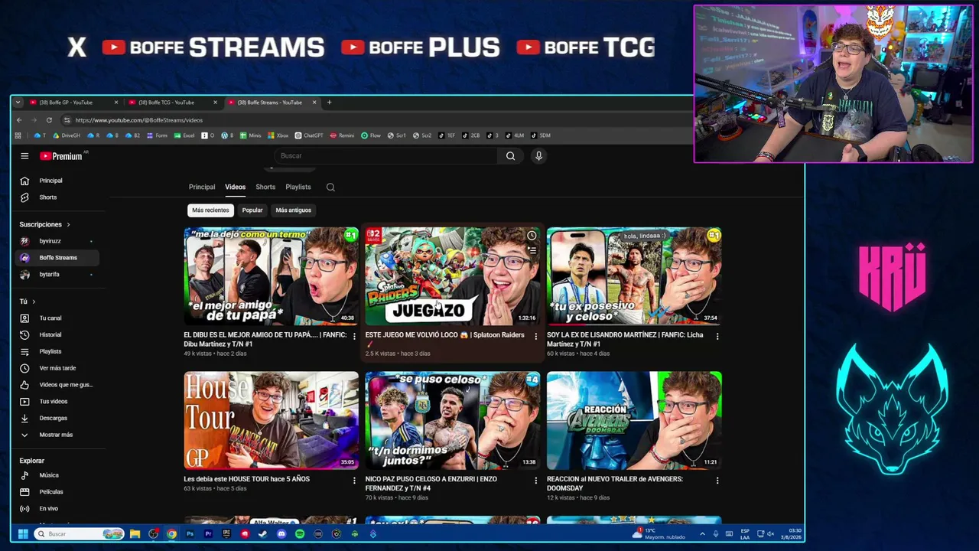Open Photoshop from the taskbar
Screen dimensions: 979x551
click(190, 533)
